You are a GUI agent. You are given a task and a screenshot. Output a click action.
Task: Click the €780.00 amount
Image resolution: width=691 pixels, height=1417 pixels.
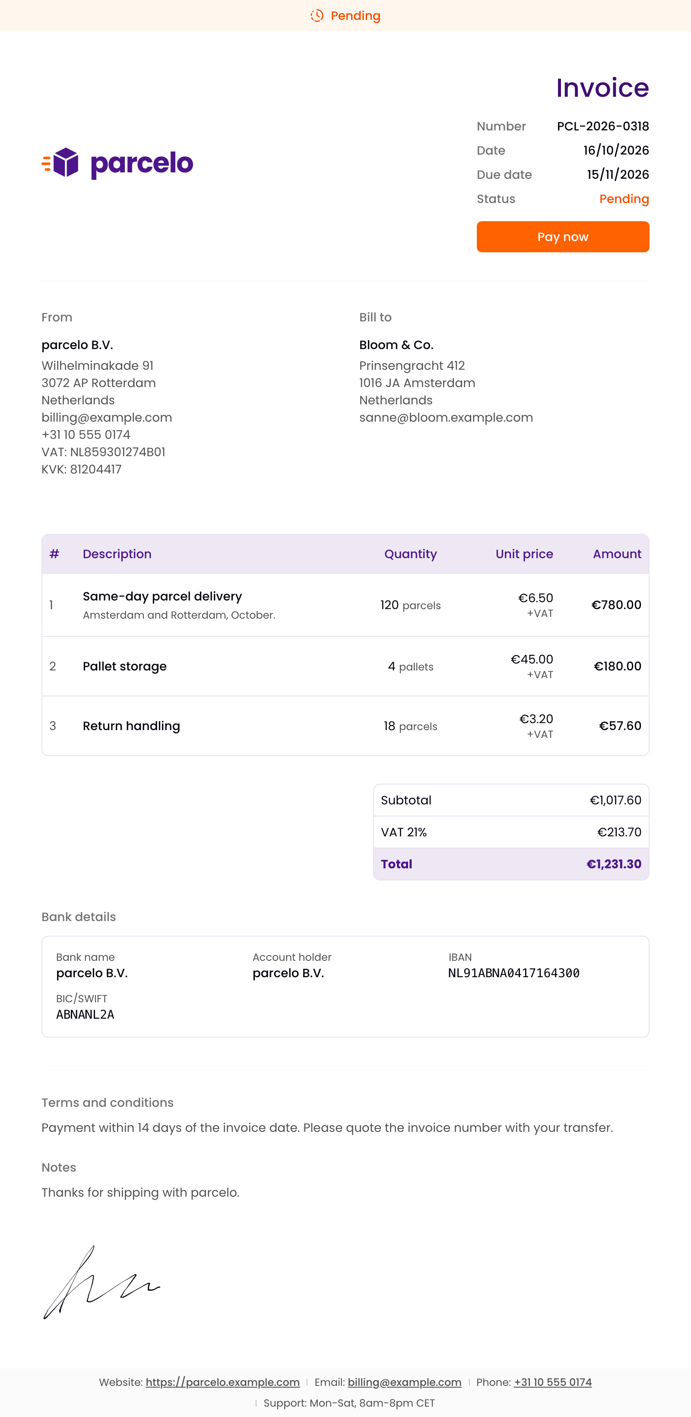click(616, 604)
